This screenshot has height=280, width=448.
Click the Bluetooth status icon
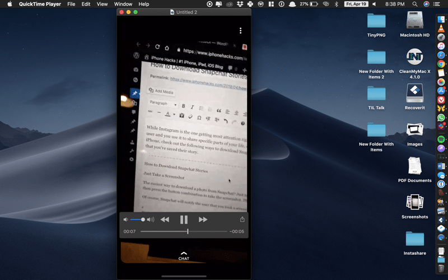337,4
